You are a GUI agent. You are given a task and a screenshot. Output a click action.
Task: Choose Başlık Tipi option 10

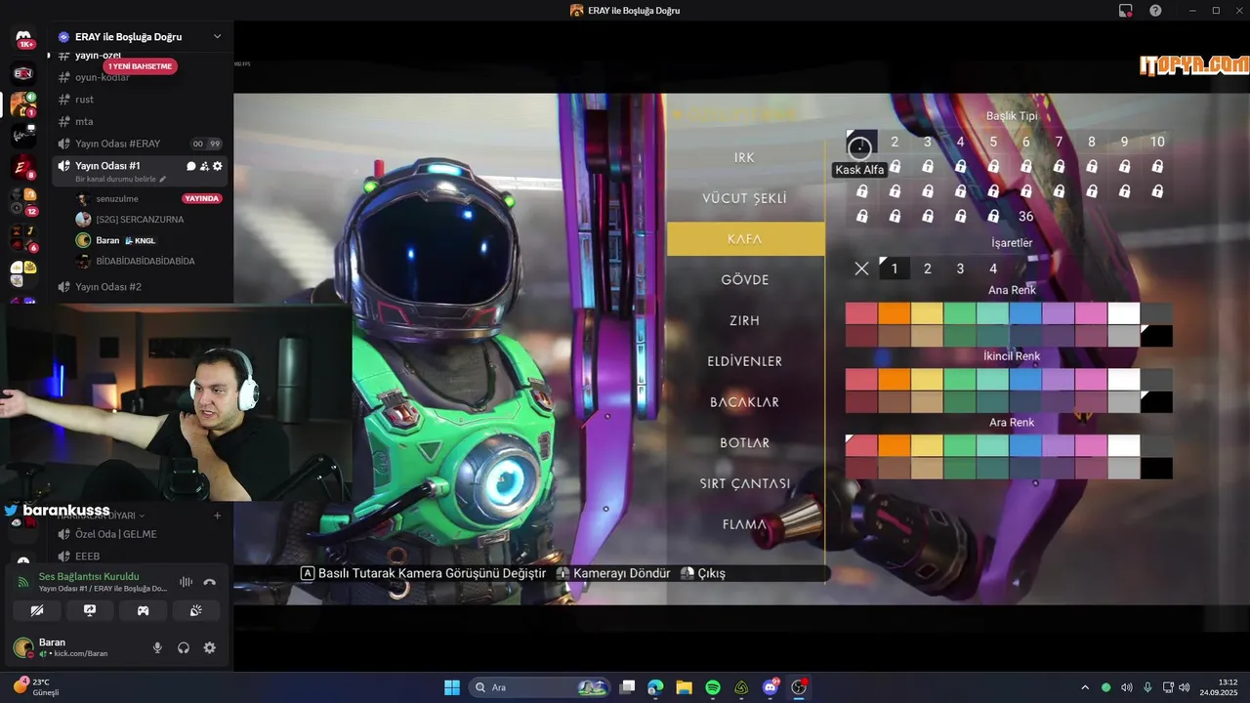(x=1157, y=142)
